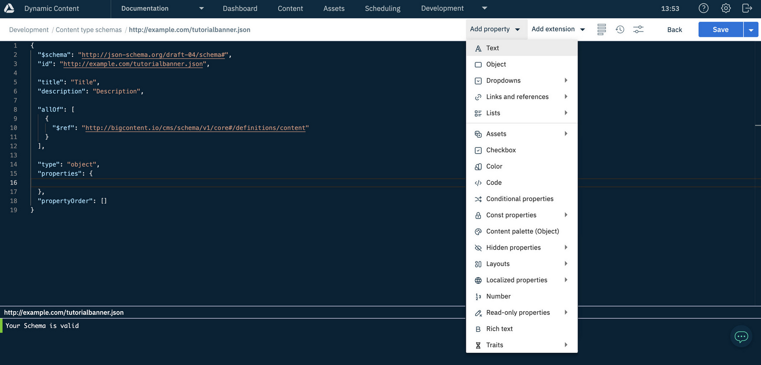Click the 13:53 clock text
The height and width of the screenshot is (365, 761).
click(670, 8)
